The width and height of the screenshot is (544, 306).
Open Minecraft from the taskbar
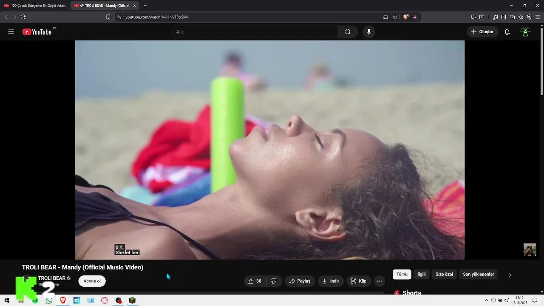[132, 300]
